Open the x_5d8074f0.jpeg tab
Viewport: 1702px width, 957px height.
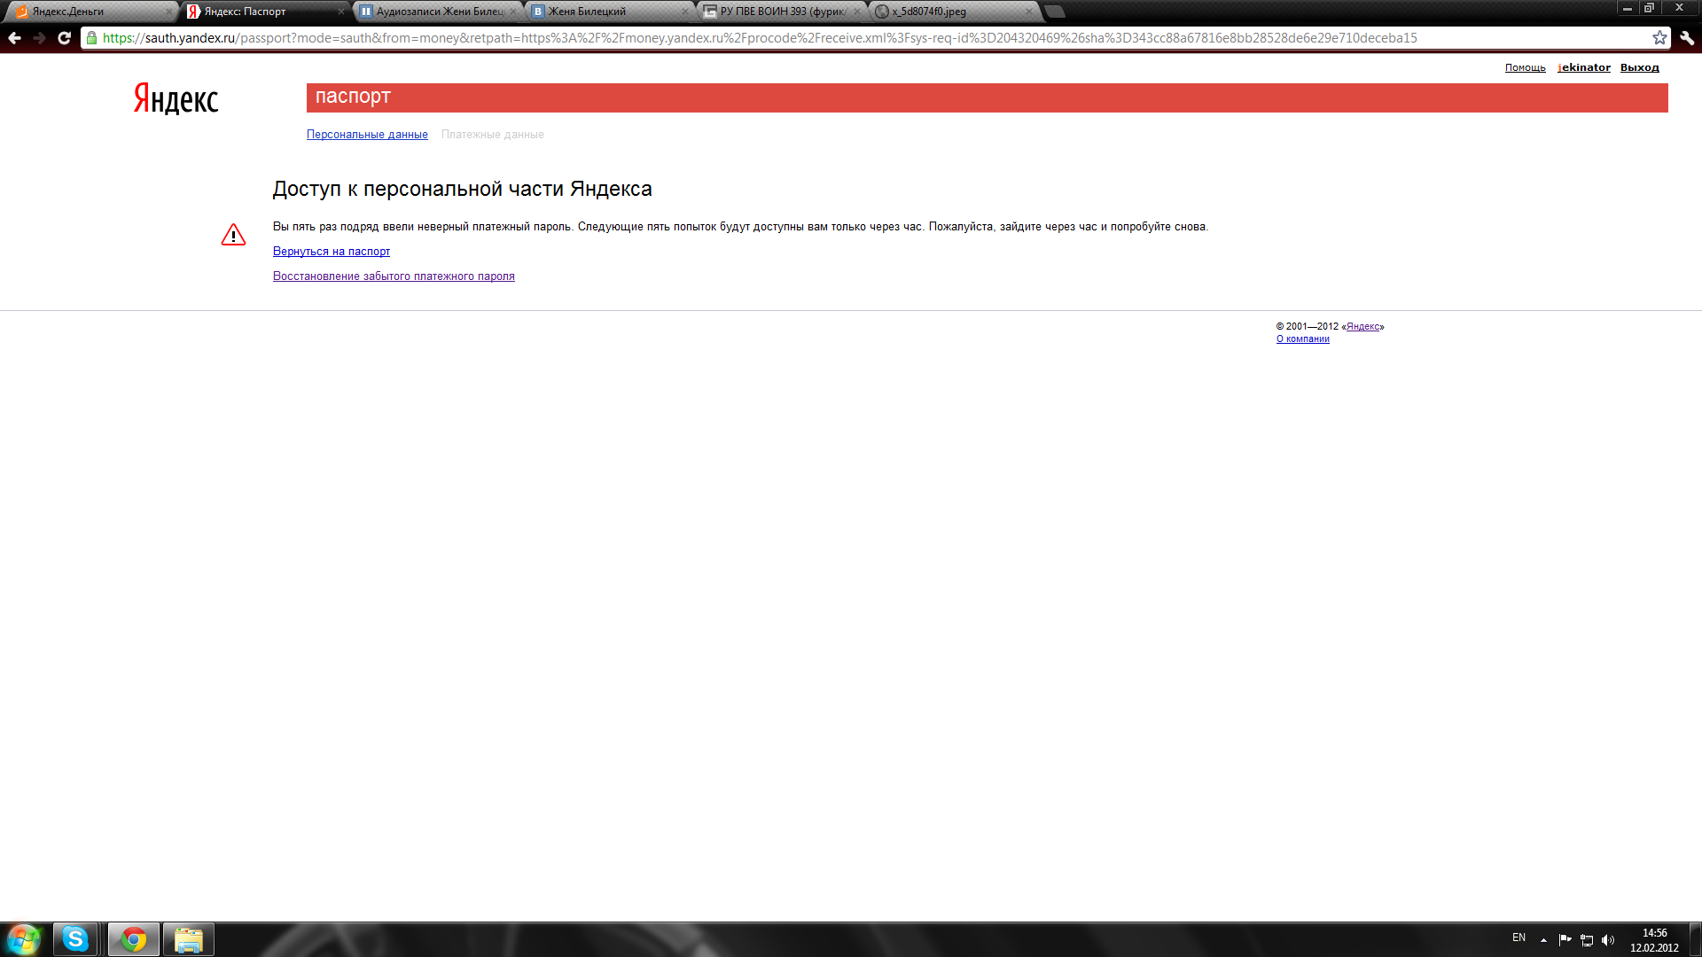[x=949, y=12]
